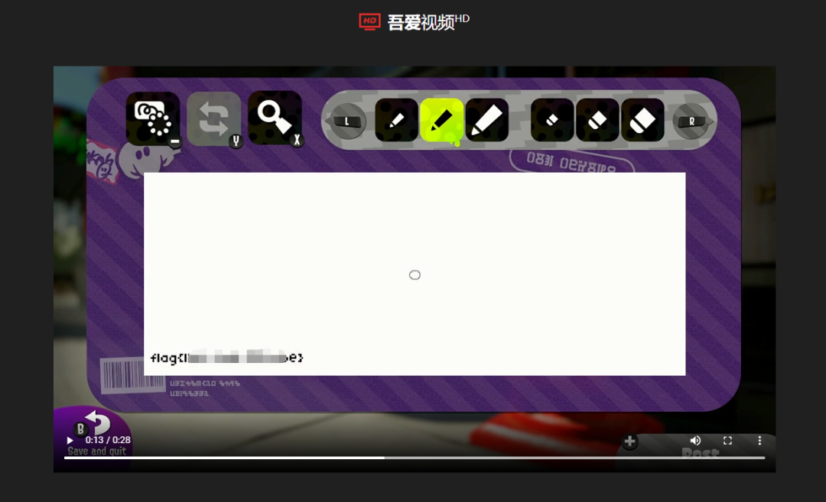
Task: Click the Post plus button
Action: click(629, 442)
